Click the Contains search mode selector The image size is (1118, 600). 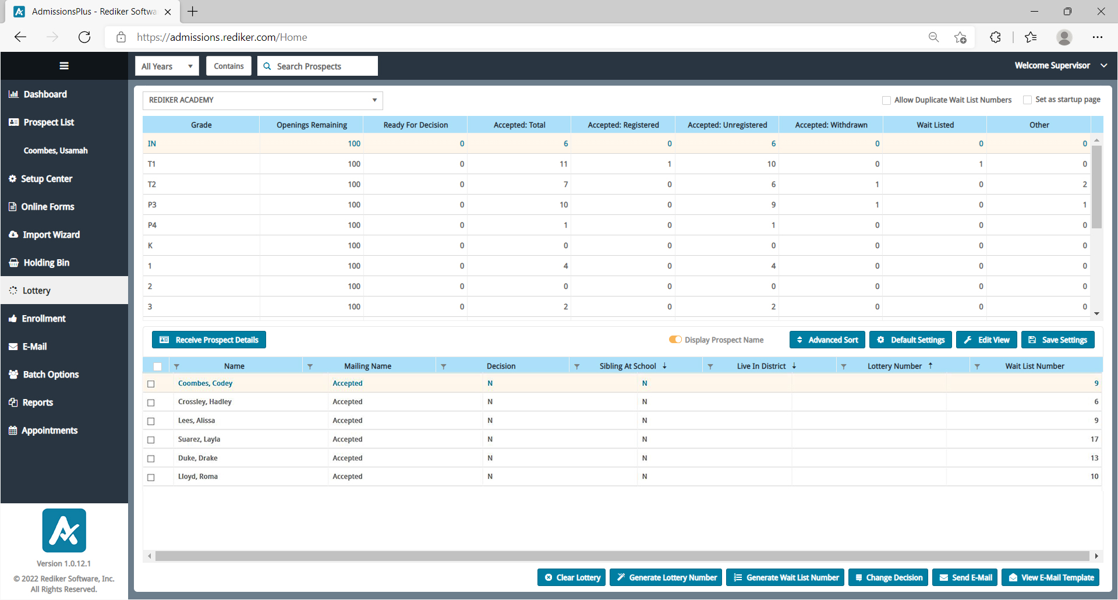coord(229,66)
